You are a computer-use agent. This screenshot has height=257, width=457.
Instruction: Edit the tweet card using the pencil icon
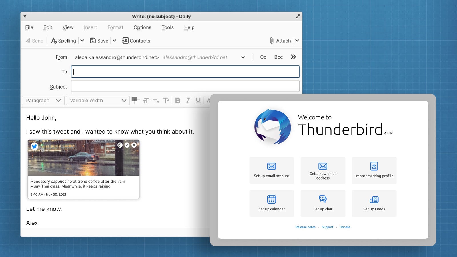(127, 145)
